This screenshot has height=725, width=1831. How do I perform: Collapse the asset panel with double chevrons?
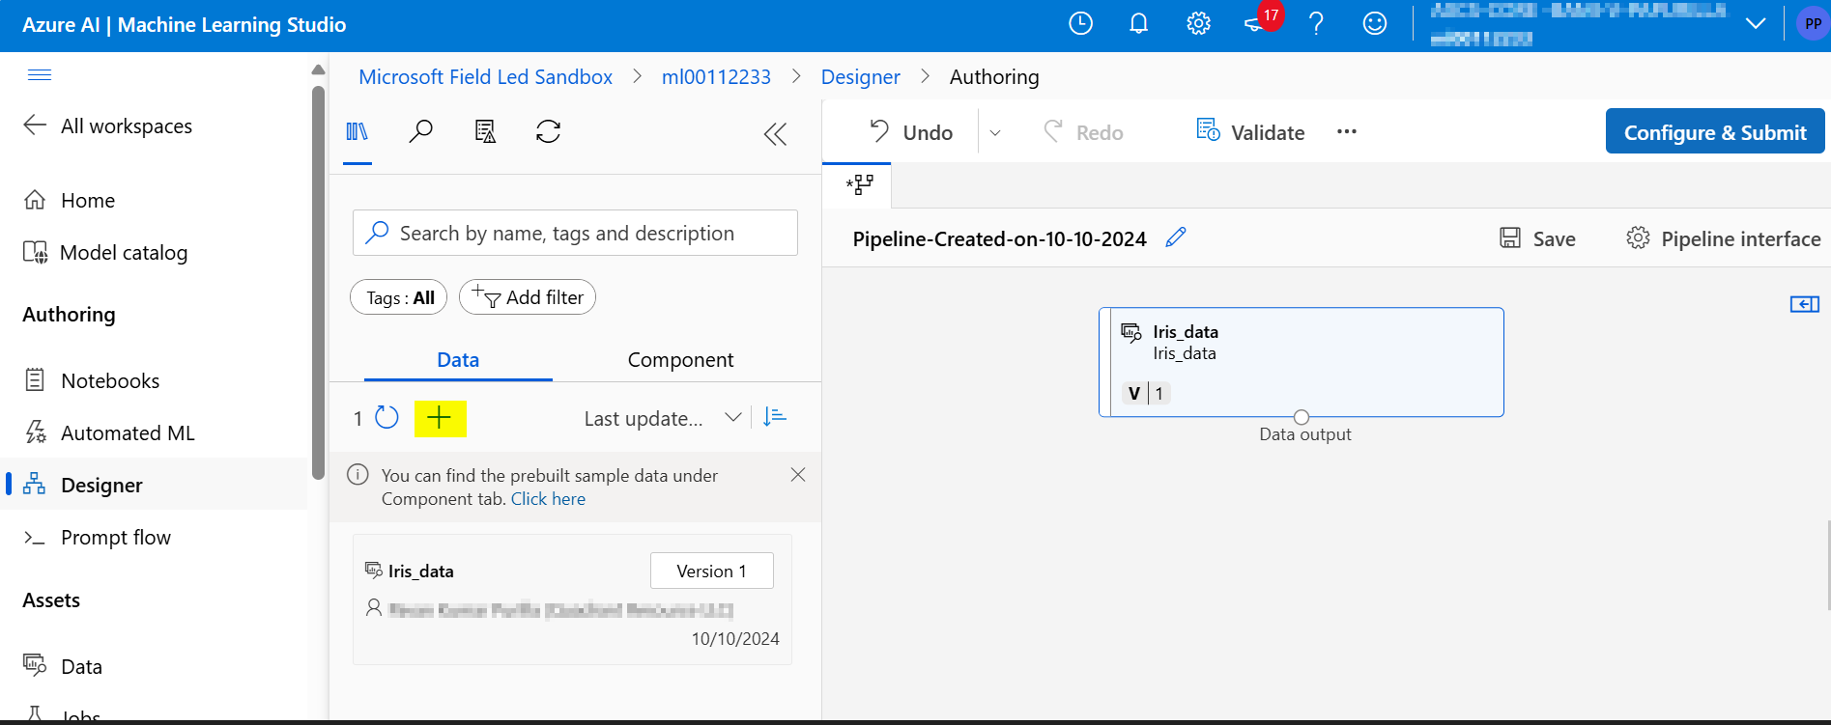(775, 133)
